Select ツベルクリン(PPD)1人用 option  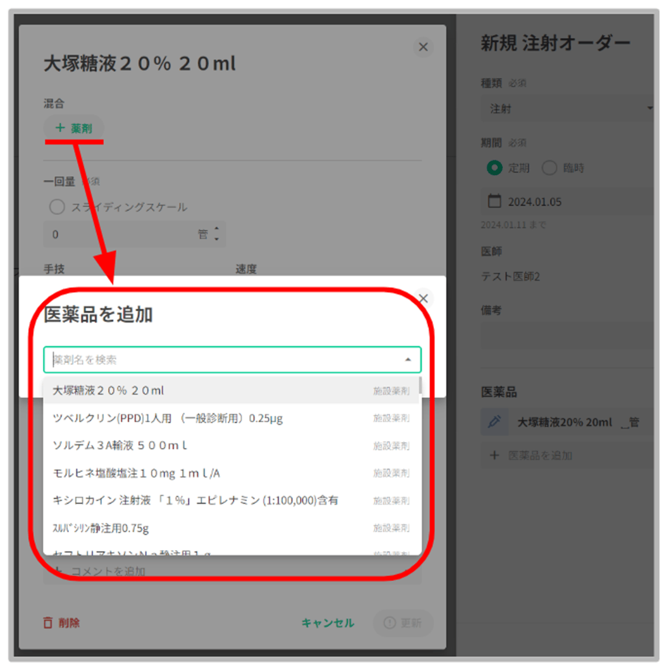pos(168,418)
